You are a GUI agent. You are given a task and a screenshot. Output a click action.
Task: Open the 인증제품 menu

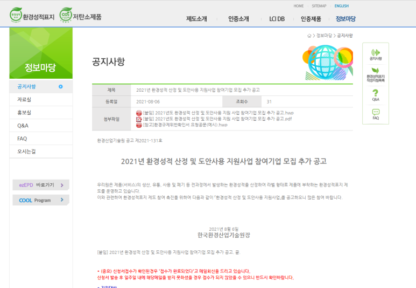coord(311,19)
